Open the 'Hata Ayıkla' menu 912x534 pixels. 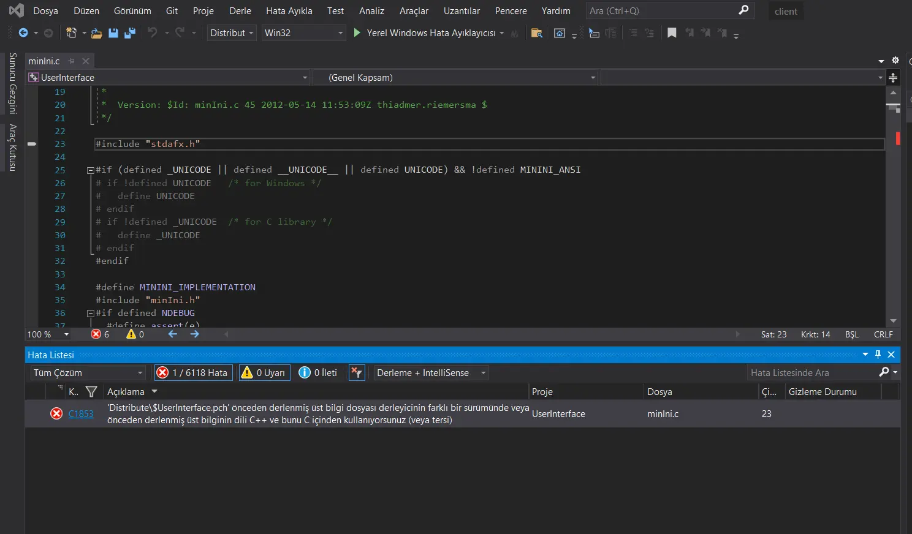(x=289, y=11)
